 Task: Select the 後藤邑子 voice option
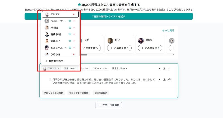[x=60, y=41]
